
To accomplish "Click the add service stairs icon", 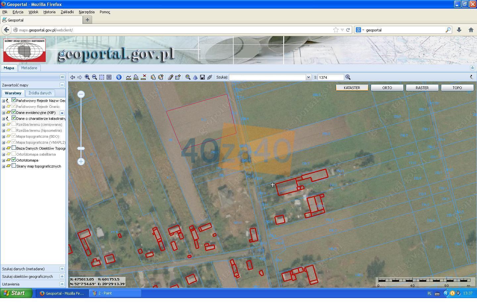I will coord(170,77).
